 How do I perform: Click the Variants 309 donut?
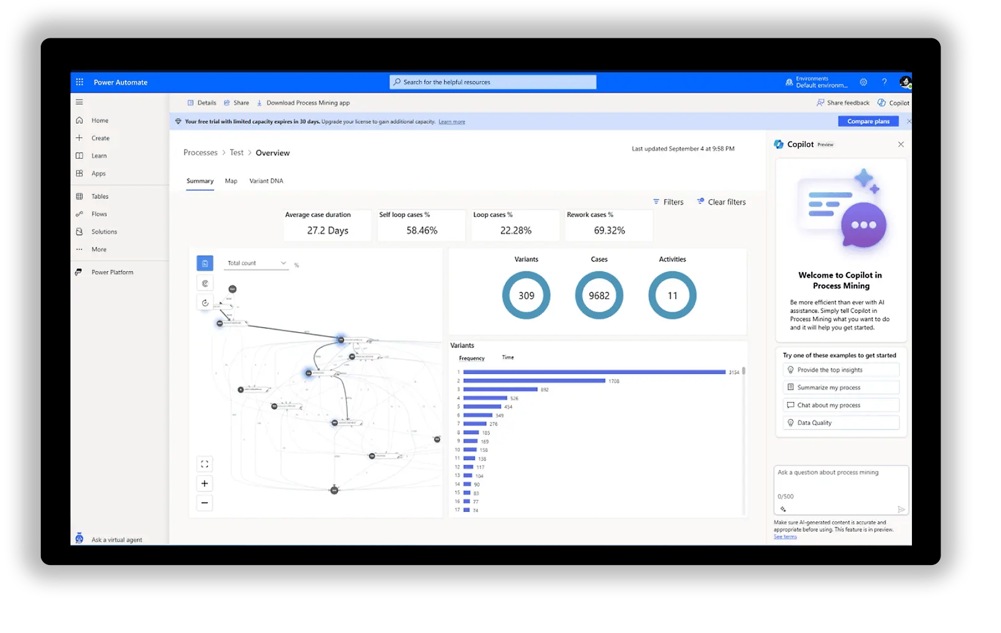pos(526,295)
